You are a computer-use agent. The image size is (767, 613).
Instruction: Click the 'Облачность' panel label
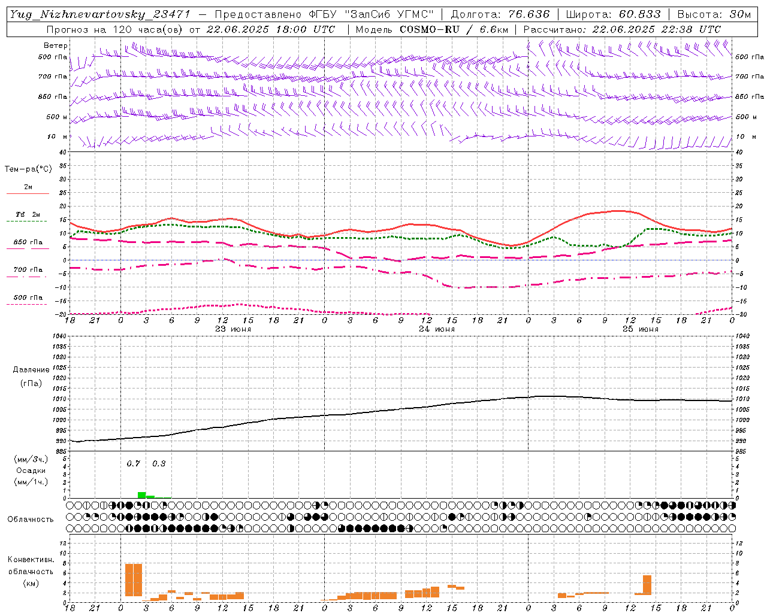[x=31, y=519]
